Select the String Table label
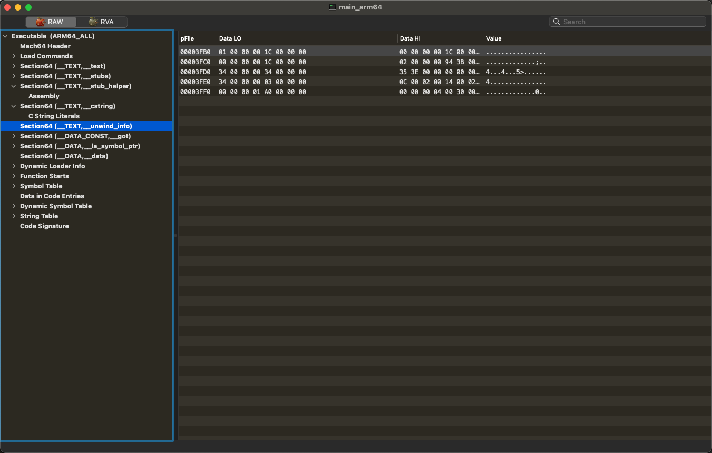 (39, 216)
